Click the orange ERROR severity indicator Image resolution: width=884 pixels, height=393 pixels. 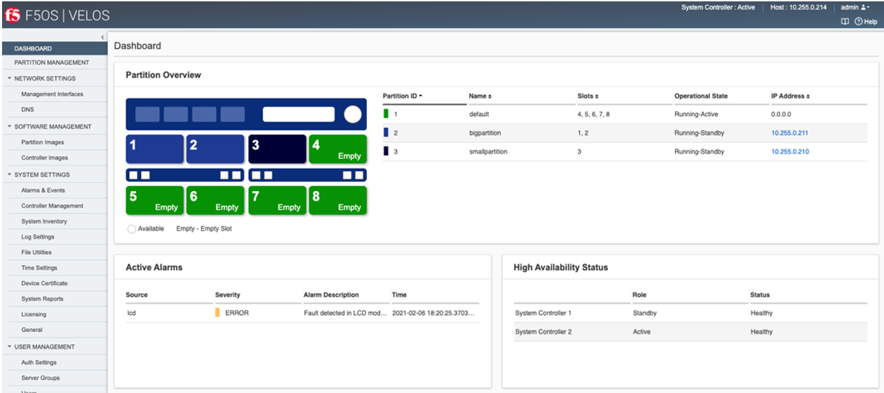pyautogui.click(x=217, y=313)
